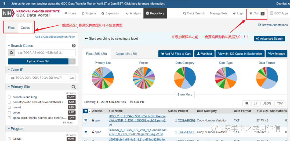The width and height of the screenshot is (290, 141).
Task: Open Browse Annotations
Action: [273, 25]
